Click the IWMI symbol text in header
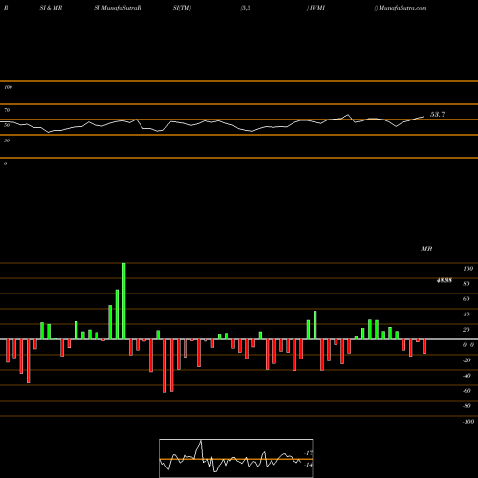The width and height of the screenshot is (478, 478). [x=317, y=8]
